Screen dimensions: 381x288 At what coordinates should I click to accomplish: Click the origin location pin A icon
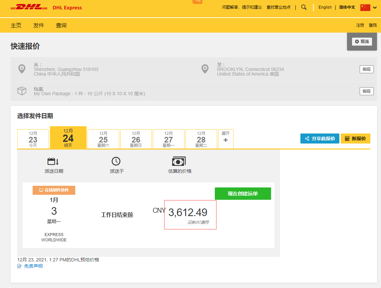(x=22, y=69)
